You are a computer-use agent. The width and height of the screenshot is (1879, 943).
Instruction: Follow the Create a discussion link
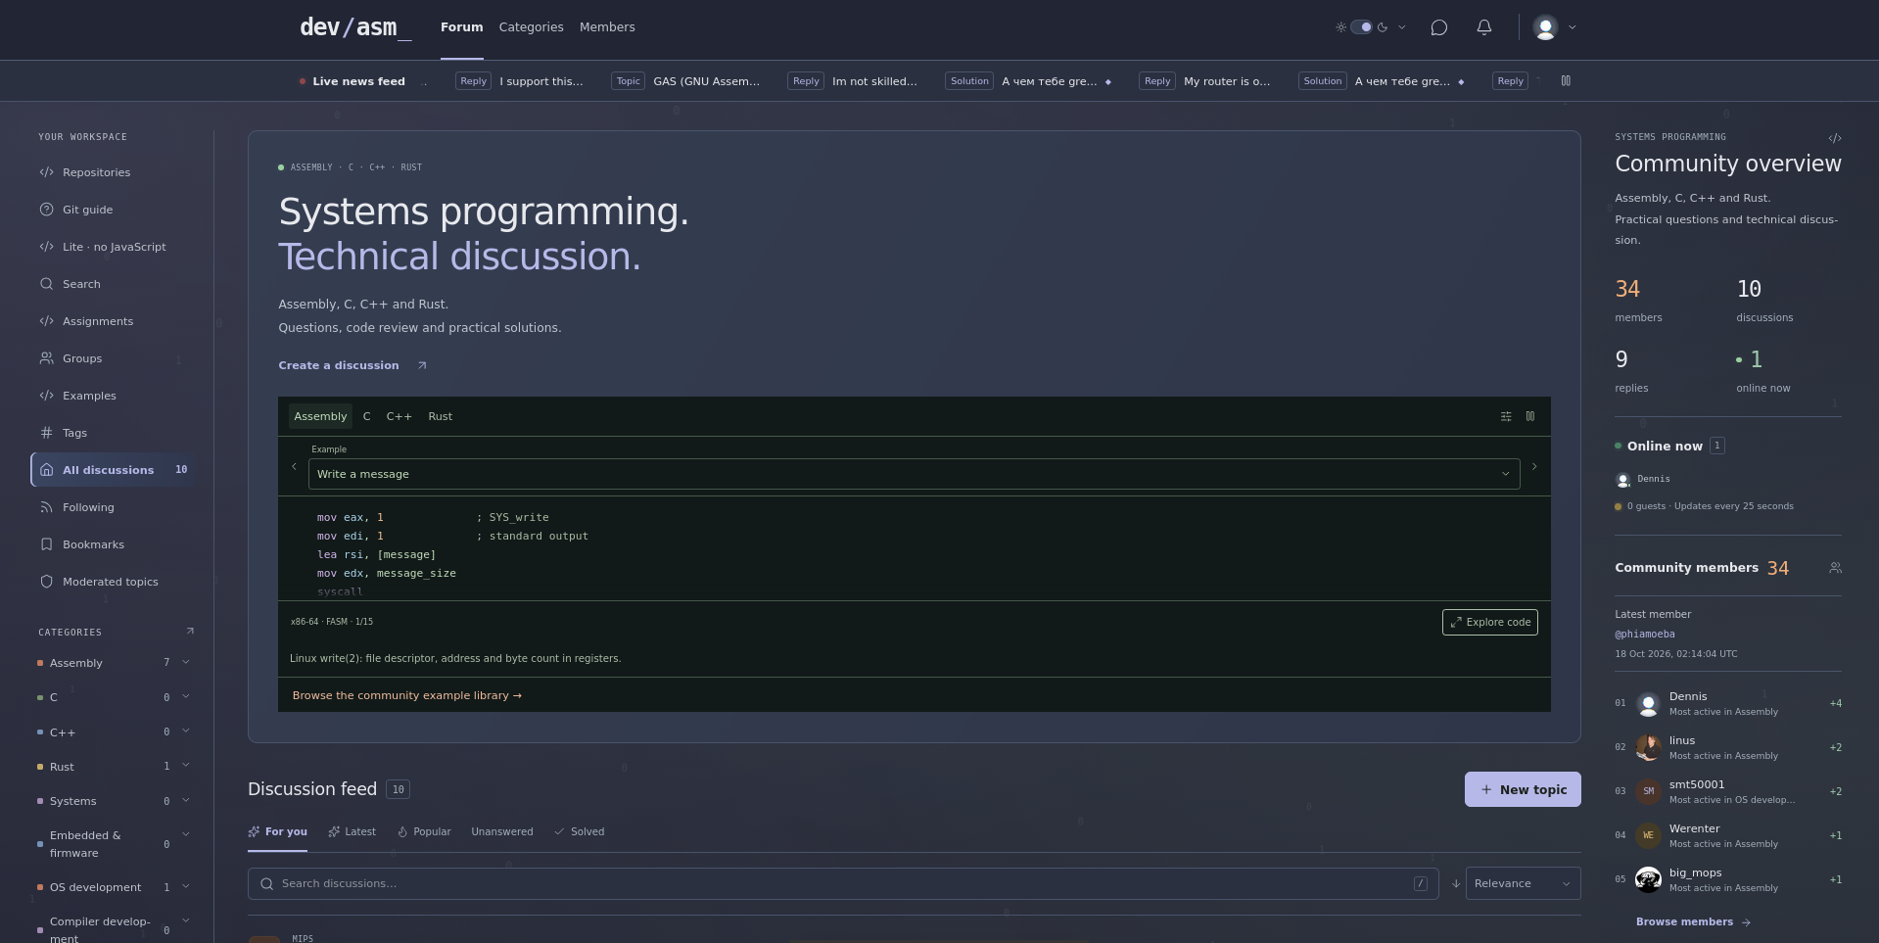352,365
